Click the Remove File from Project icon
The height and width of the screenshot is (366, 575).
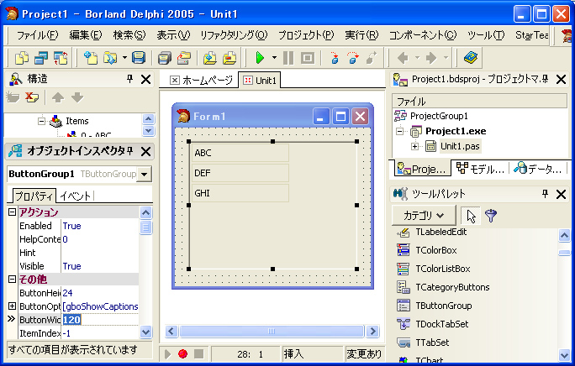[229, 58]
